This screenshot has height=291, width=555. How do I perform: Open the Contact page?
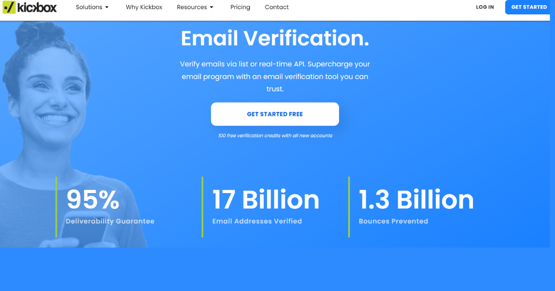[x=277, y=7]
